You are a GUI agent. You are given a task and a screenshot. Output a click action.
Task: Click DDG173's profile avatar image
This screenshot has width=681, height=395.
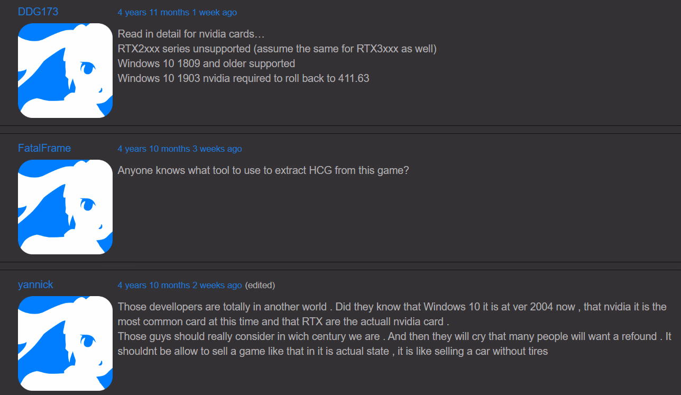tap(65, 70)
